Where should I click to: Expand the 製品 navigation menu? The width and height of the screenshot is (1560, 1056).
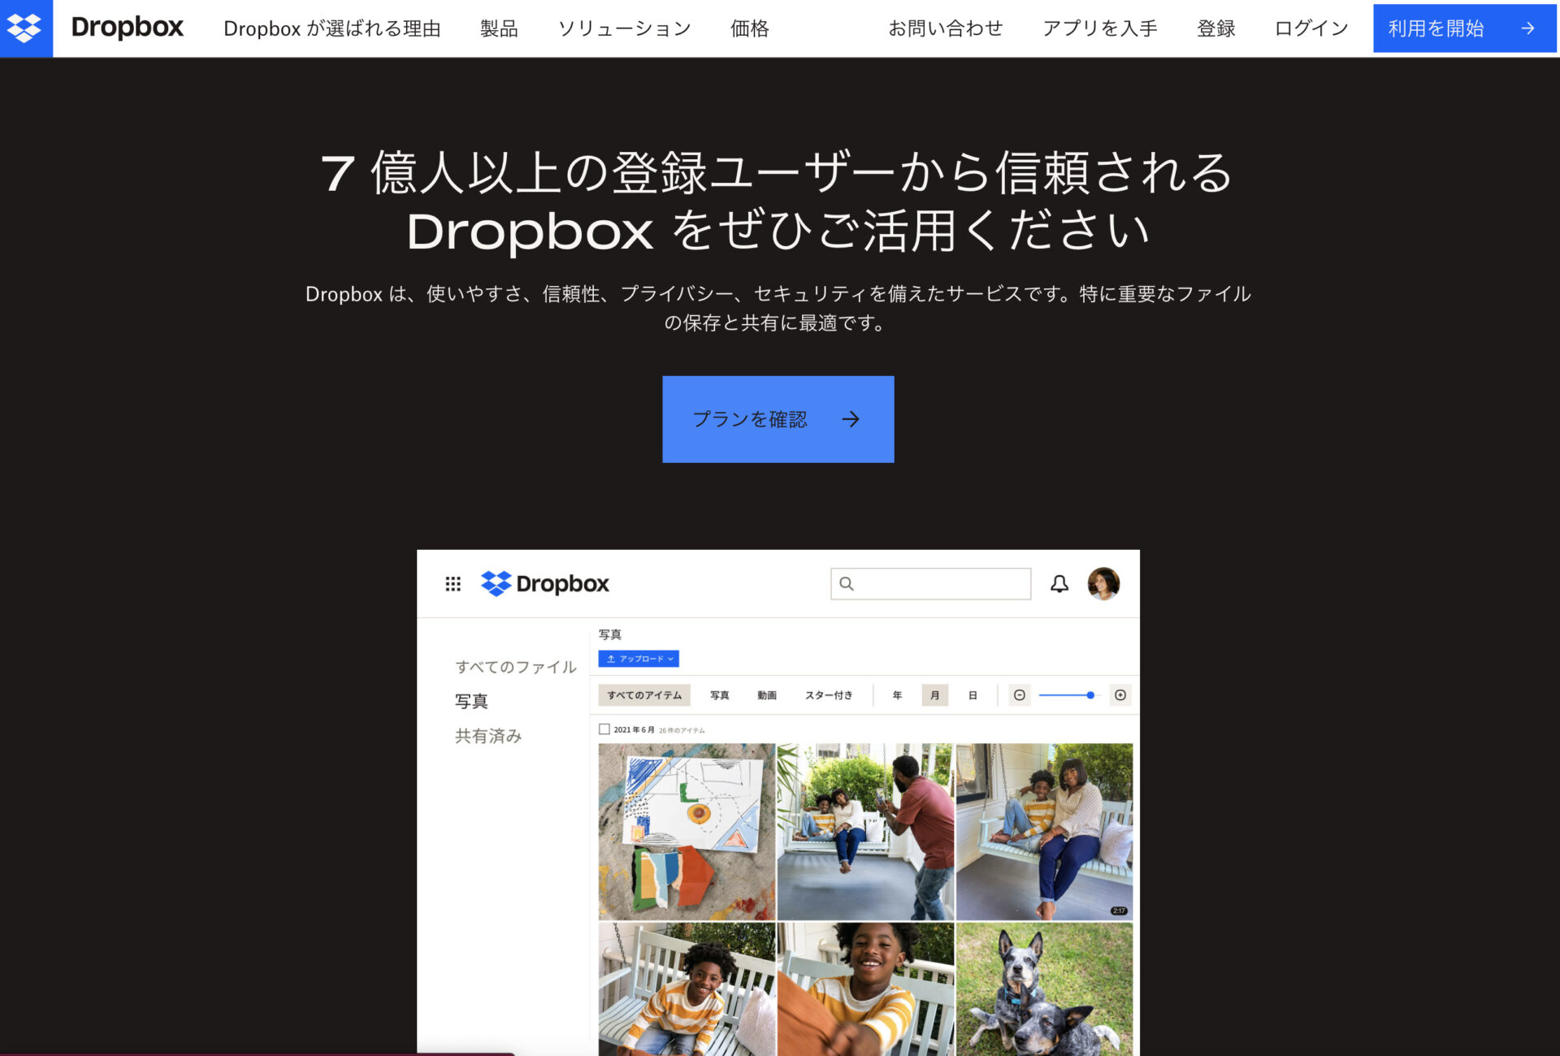(x=498, y=28)
